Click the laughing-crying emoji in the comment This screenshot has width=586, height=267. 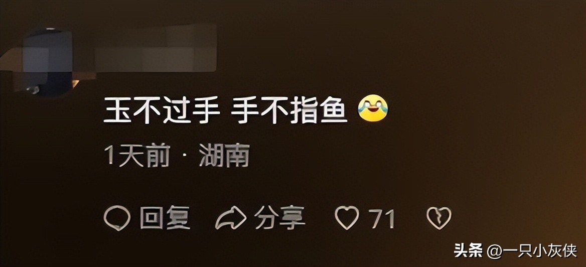[373, 108]
